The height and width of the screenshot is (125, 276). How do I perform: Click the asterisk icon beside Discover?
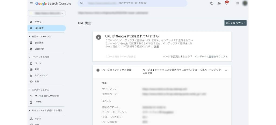click(x=31, y=49)
